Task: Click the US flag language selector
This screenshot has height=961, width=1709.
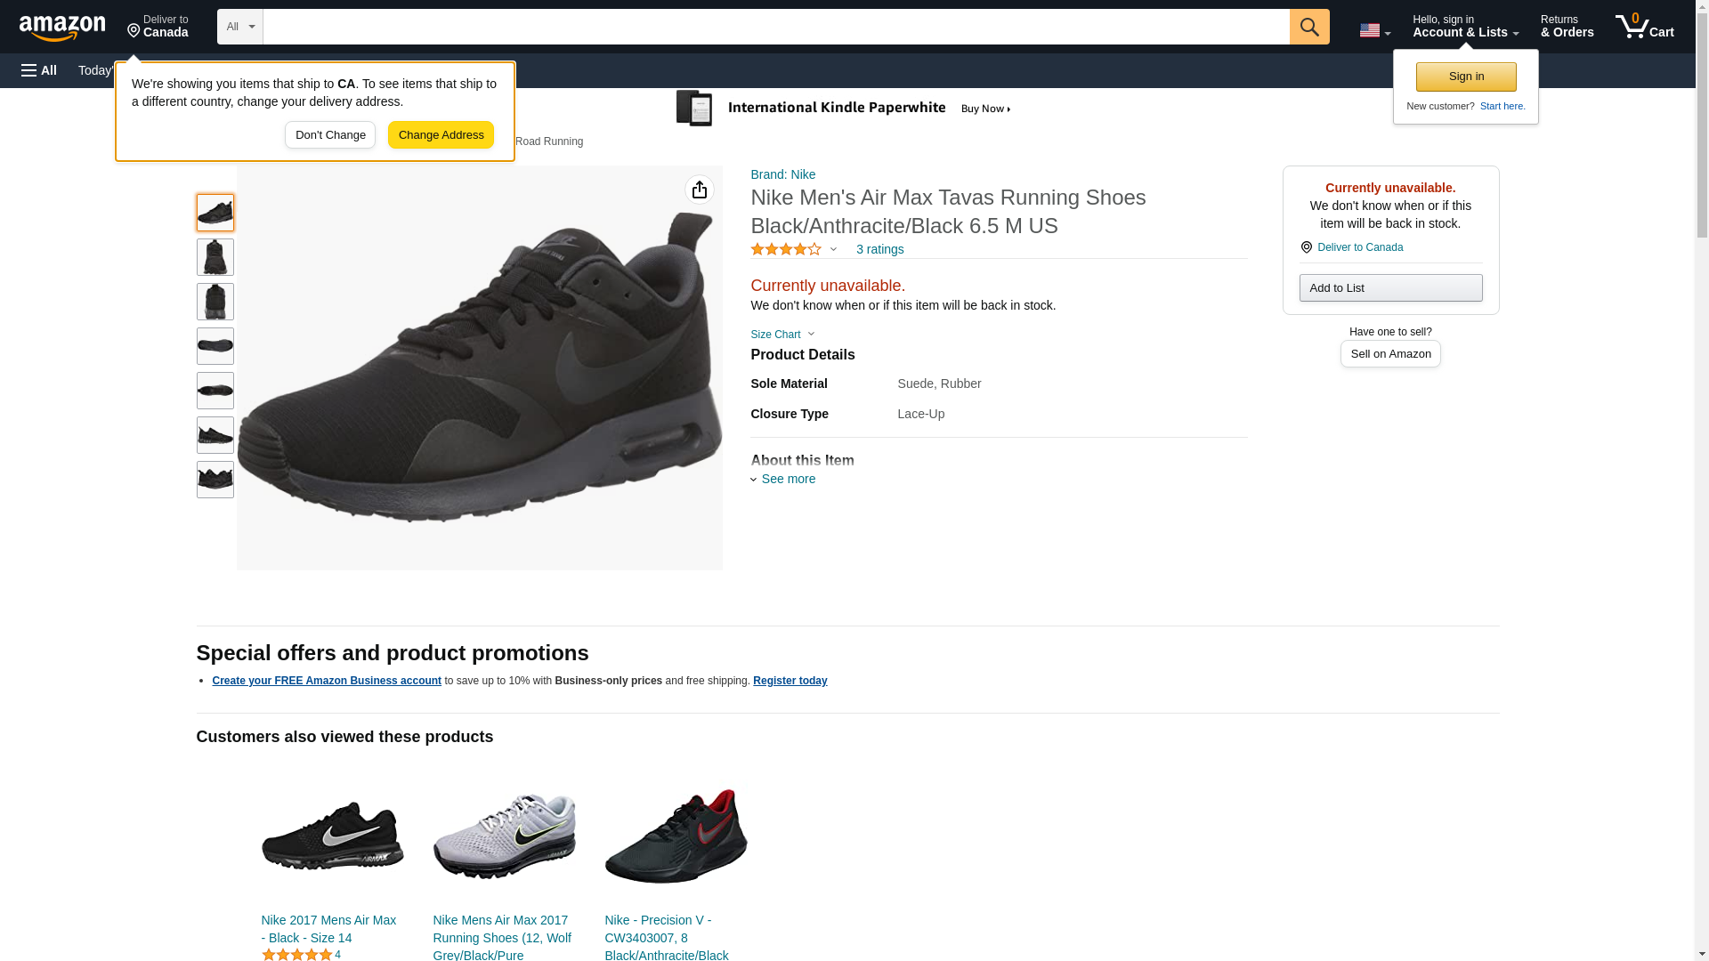Action: coord(1374,30)
